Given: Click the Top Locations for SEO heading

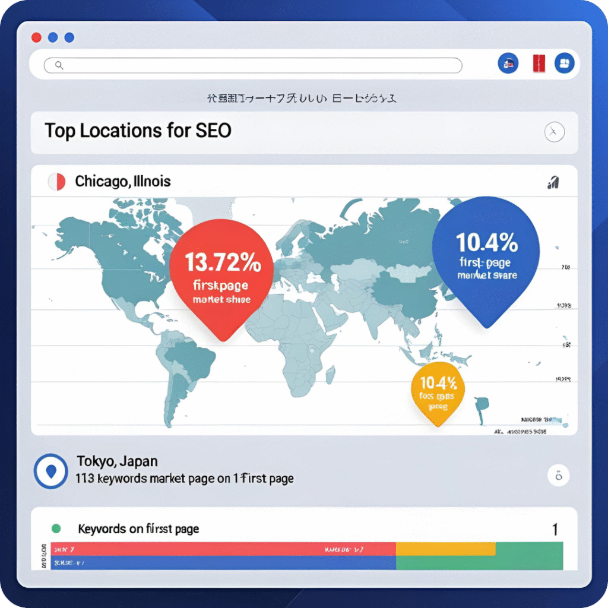Looking at the screenshot, I should [x=138, y=131].
